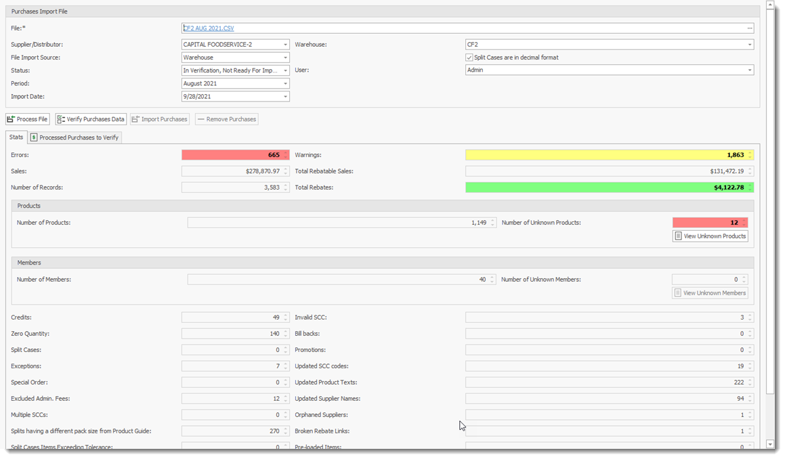Expand the Period dropdown showing August 2021
The width and height of the screenshot is (785, 459).
pos(285,83)
